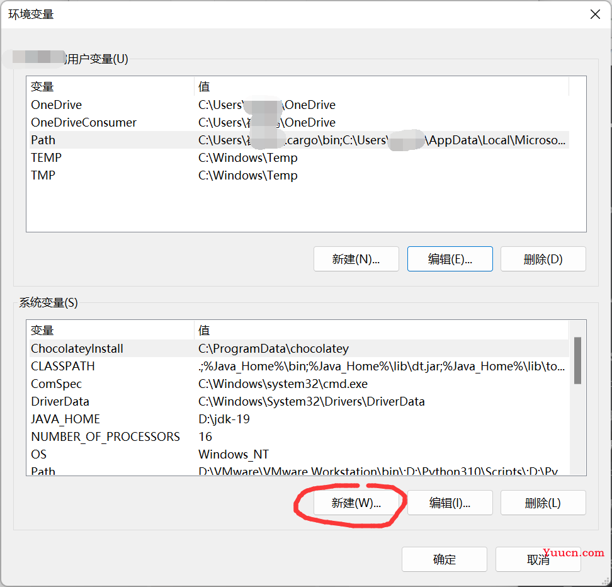The image size is (612, 587).
Task: Select the JAVA_HOME system variable
Action: click(x=299, y=419)
